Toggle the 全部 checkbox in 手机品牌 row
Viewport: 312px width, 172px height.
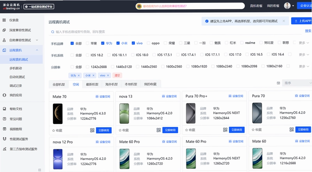coord(72,43)
